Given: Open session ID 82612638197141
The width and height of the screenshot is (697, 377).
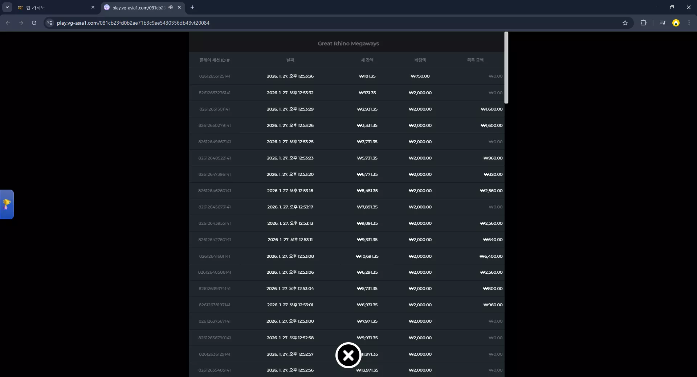Looking at the screenshot, I should [215, 305].
